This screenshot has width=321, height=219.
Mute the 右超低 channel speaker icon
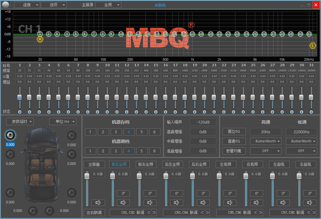[x=309, y=202]
